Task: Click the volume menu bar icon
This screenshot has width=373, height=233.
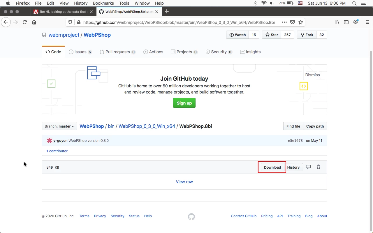Action: click(272, 3)
